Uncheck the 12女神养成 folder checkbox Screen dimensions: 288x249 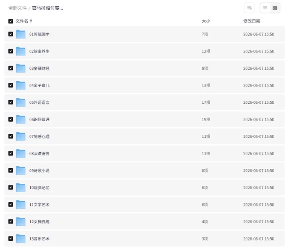click(x=11, y=221)
